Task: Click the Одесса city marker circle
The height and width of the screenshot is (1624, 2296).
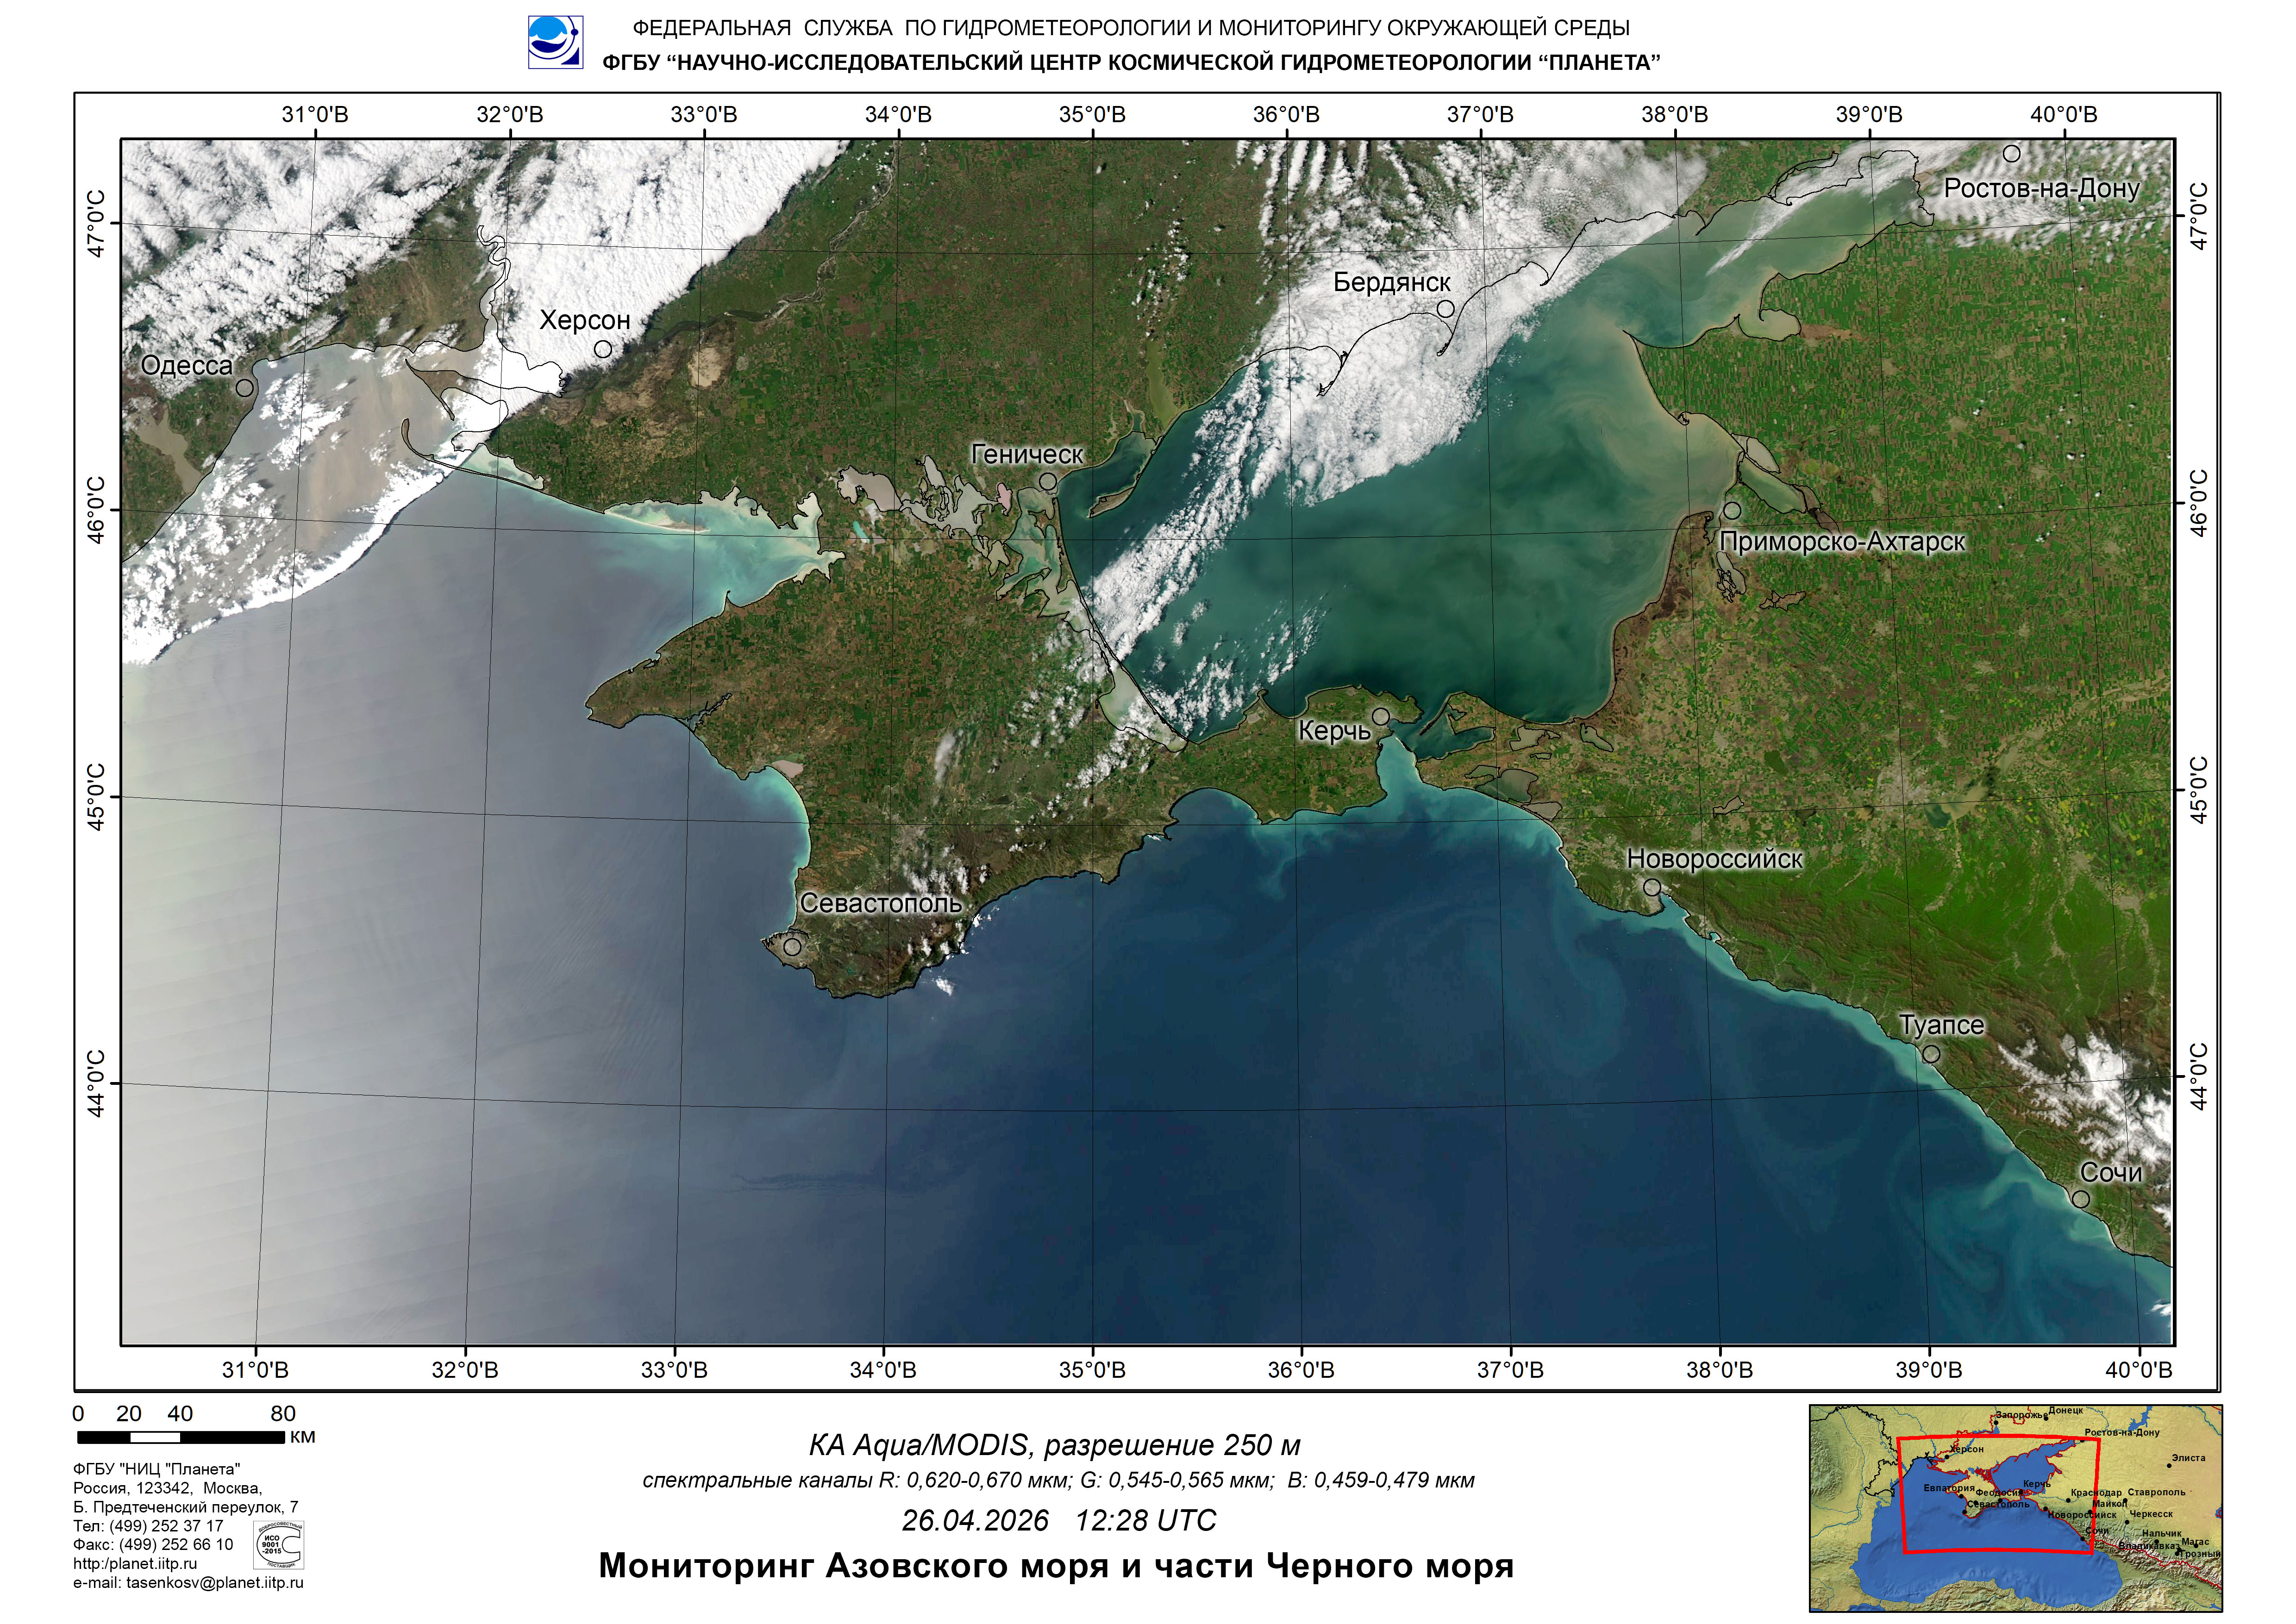Action: pos(244,388)
